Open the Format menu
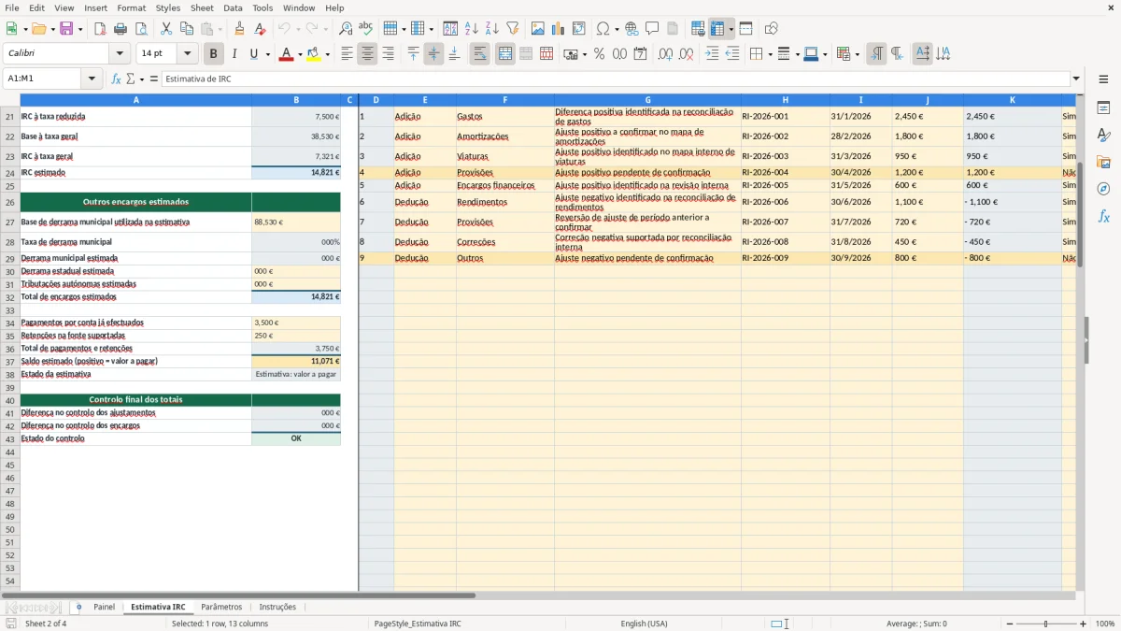 (131, 7)
